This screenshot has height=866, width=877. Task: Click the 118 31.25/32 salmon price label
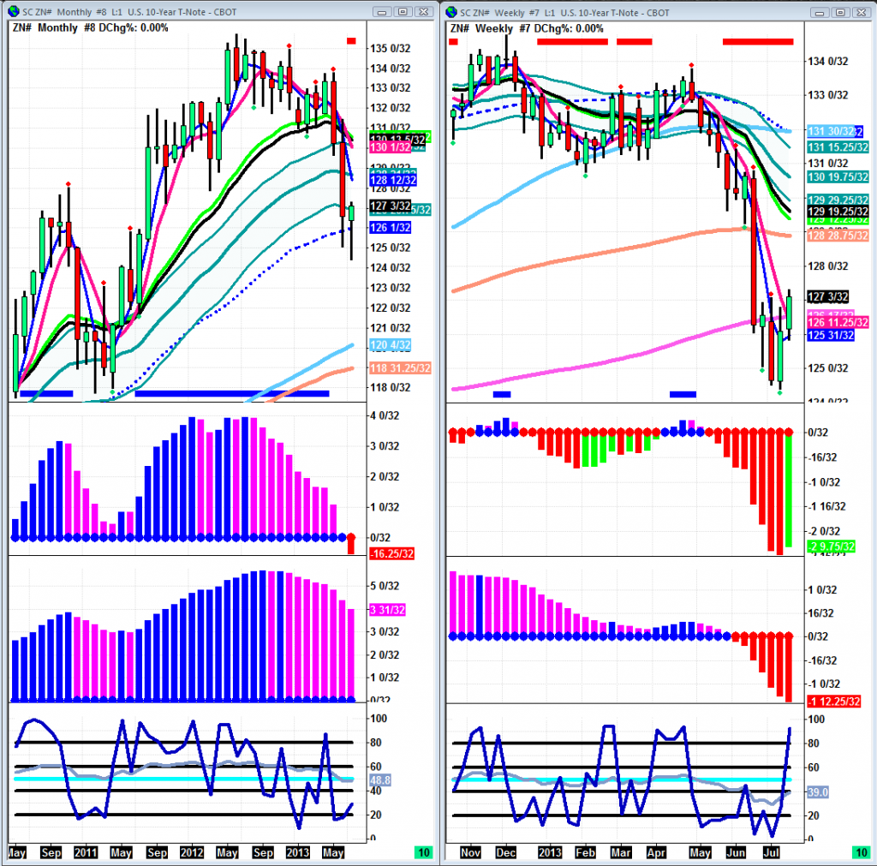click(x=399, y=368)
